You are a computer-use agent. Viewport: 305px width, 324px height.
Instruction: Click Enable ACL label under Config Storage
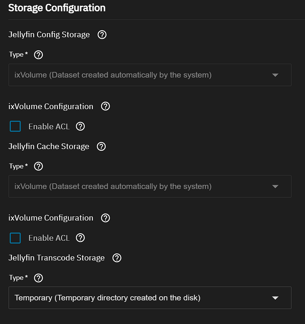point(49,127)
